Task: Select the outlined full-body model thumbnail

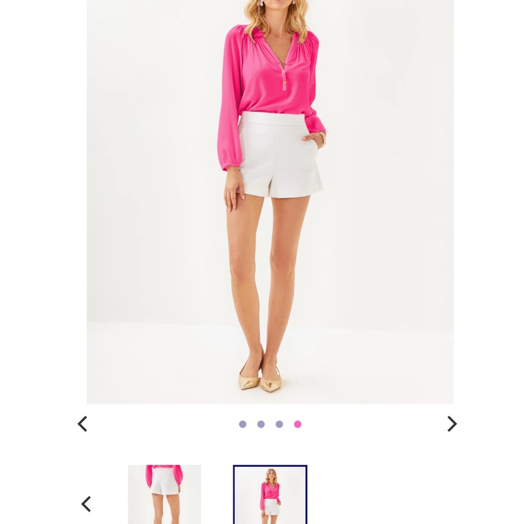Action: 270,495
